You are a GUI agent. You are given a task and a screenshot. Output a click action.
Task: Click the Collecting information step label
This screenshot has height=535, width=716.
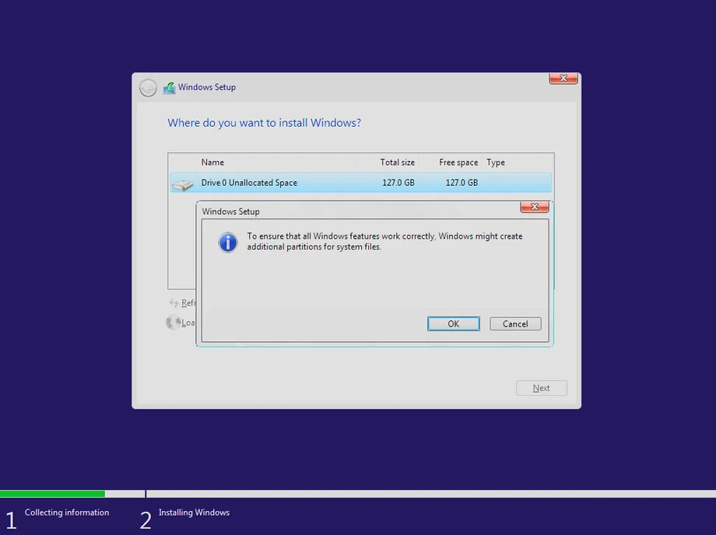click(67, 512)
